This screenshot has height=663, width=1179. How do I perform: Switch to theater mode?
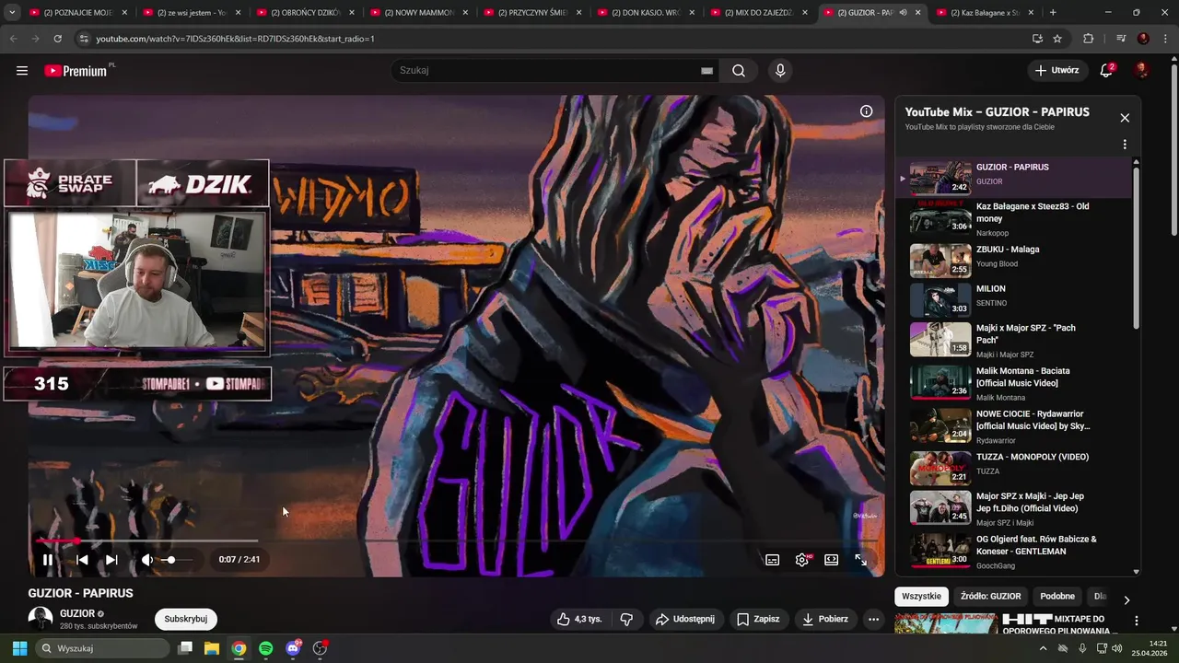click(832, 559)
